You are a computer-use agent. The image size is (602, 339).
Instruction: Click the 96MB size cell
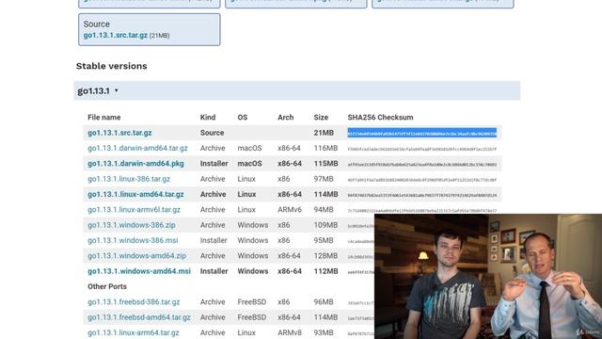(324, 301)
